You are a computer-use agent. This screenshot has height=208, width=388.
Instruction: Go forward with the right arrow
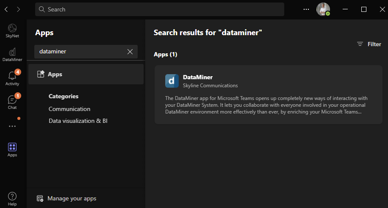click(19, 9)
